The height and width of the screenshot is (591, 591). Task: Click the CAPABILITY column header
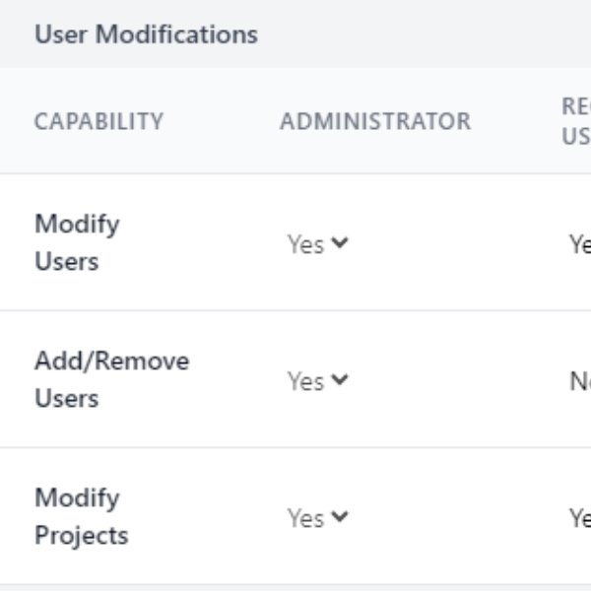click(x=98, y=121)
